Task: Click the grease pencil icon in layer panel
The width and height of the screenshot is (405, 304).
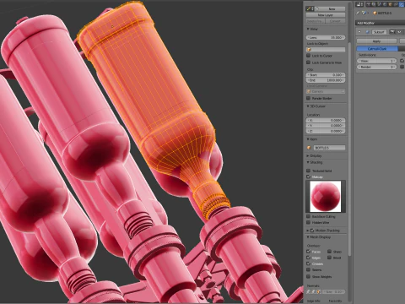Action: [308, 8]
